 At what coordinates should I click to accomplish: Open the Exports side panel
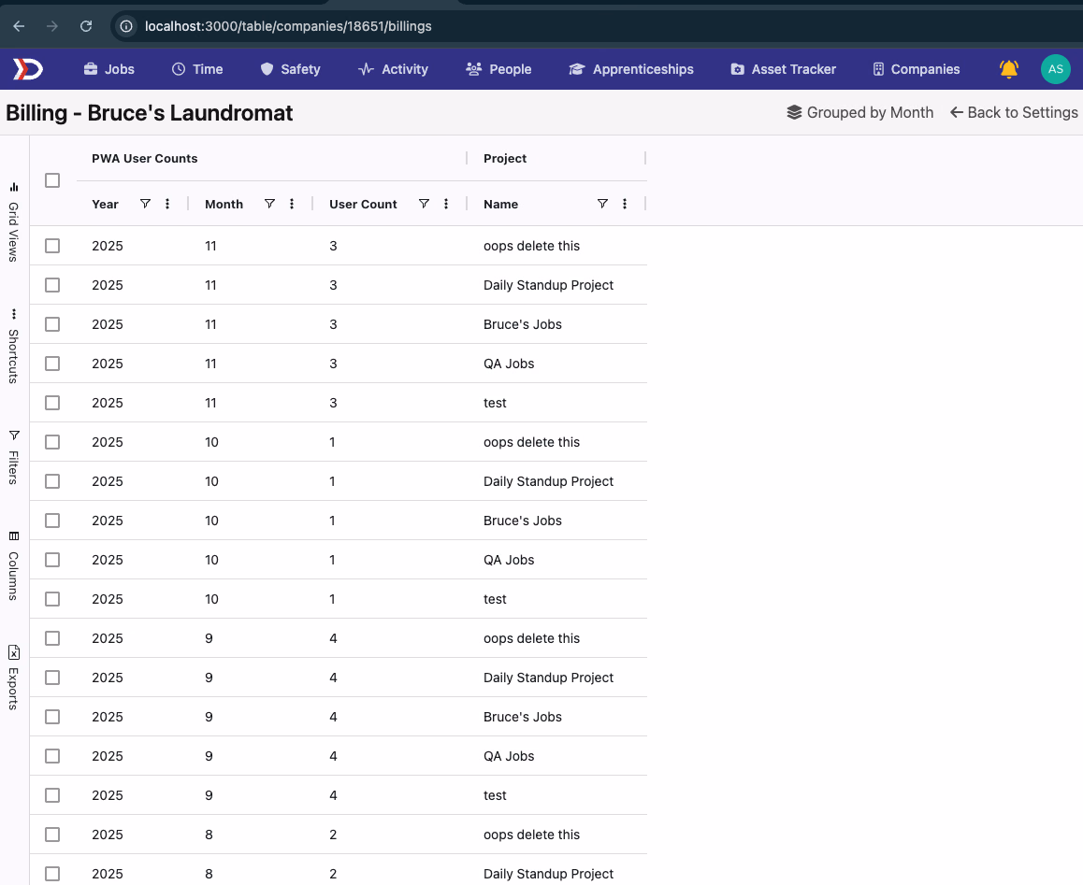(x=14, y=678)
